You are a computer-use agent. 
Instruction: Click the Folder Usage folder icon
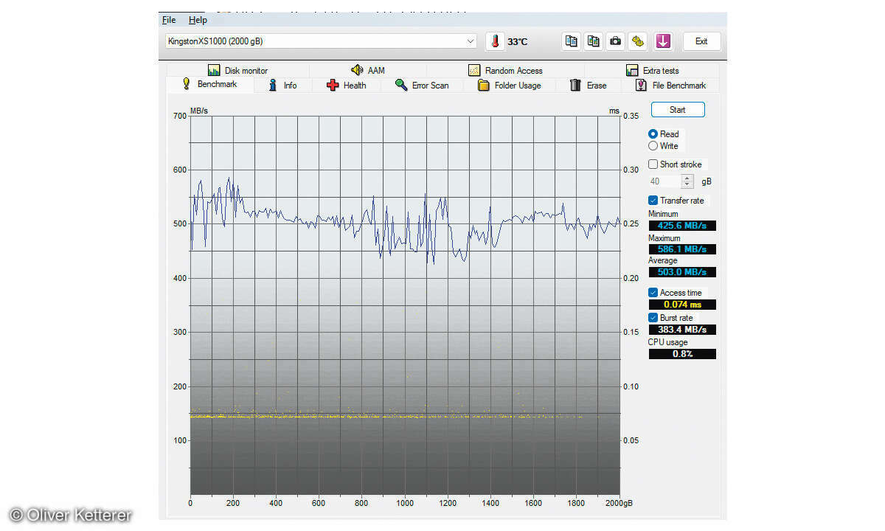(x=484, y=86)
